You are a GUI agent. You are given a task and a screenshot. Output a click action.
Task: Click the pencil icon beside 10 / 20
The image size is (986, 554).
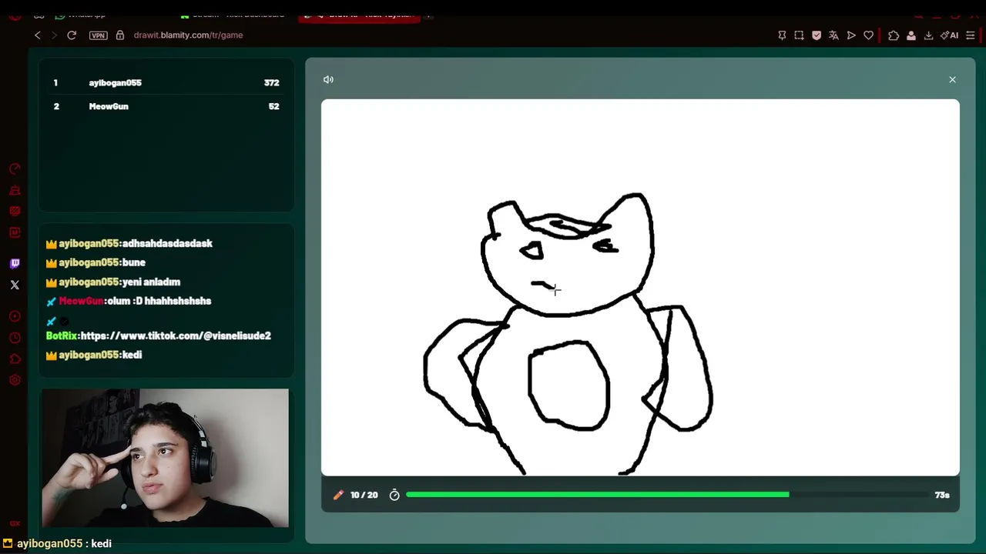(338, 495)
